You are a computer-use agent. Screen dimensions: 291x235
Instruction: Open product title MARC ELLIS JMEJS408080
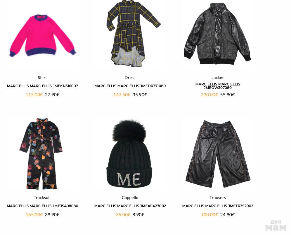click(x=42, y=206)
